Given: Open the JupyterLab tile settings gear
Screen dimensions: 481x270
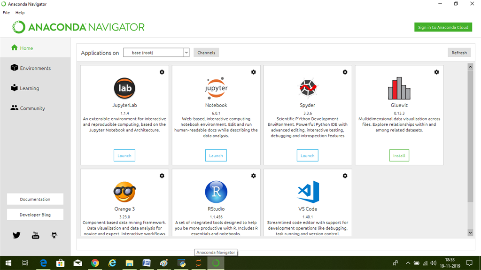Looking at the screenshot, I should coord(162,72).
